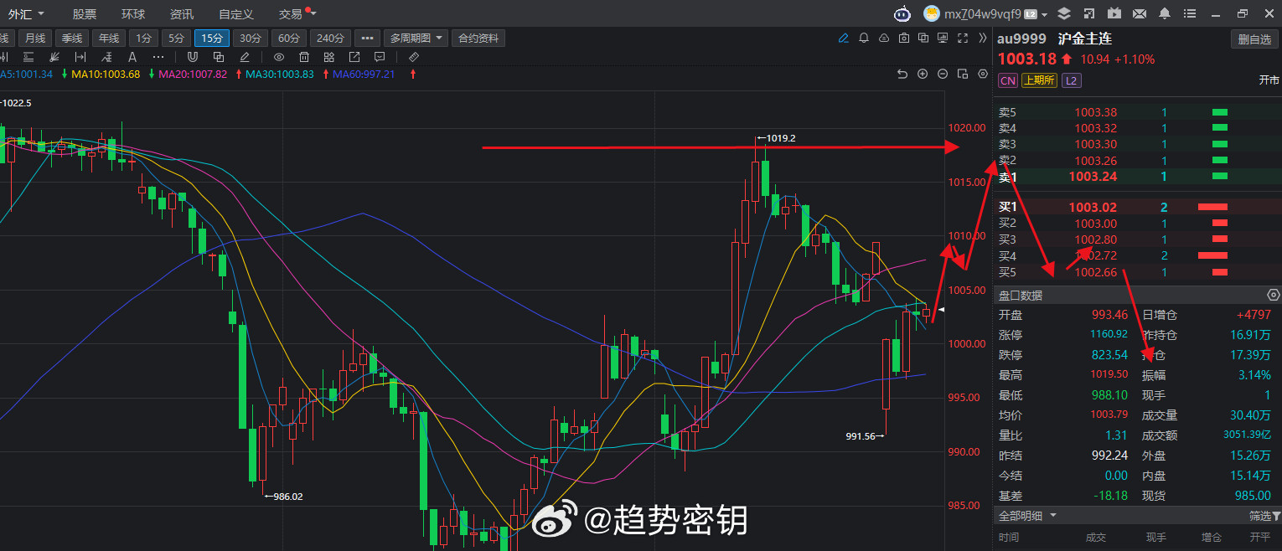This screenshot has width=1282, height=551.
Task: Click 删自选 to remove from watchlist
Action: (x=1254, y=39)
